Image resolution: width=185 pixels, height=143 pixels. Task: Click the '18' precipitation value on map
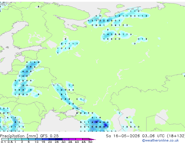pyautogui.click(x=96, y=122)
